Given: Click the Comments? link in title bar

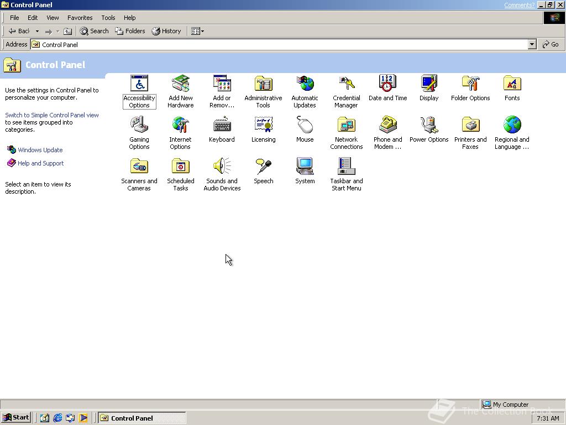Looking at the screenshot, I should point(519,4).
